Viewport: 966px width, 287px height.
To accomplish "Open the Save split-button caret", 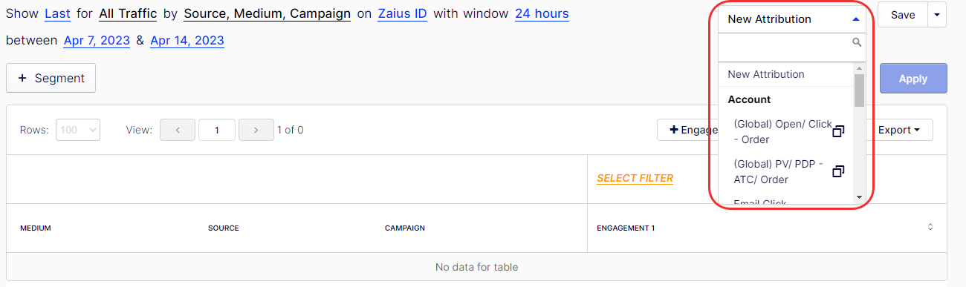I will coord(936,15).
